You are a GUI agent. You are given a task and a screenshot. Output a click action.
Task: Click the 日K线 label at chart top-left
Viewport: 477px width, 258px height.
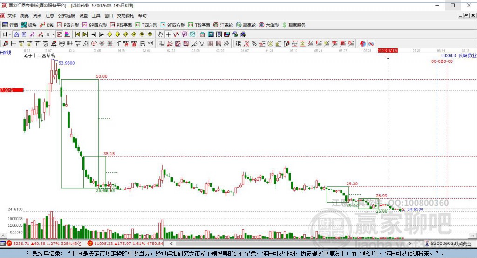click(6, 53)
